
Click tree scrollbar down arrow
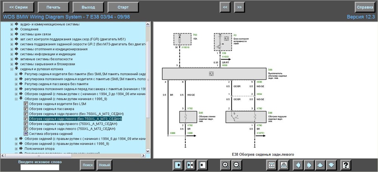[x=148, y=151]
